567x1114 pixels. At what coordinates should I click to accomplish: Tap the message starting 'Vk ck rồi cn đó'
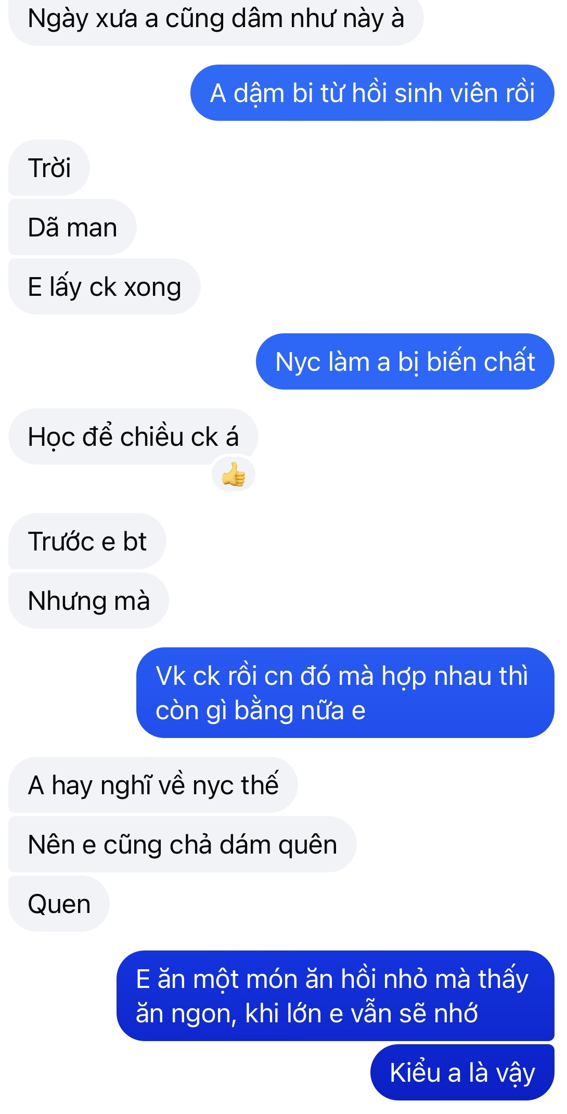345,693
